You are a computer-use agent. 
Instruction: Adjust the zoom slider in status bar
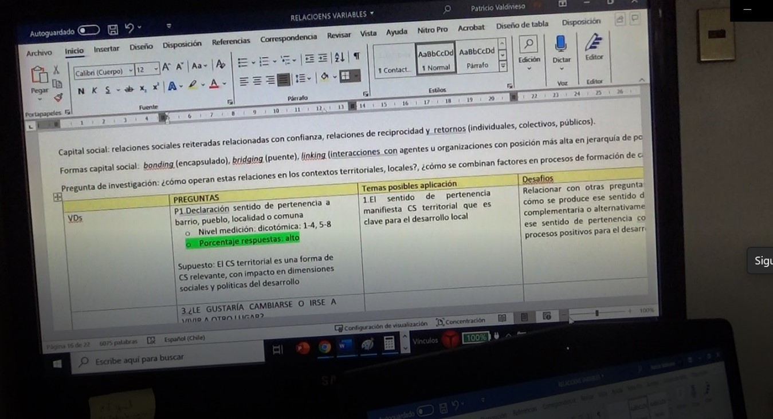click(597, 313)
